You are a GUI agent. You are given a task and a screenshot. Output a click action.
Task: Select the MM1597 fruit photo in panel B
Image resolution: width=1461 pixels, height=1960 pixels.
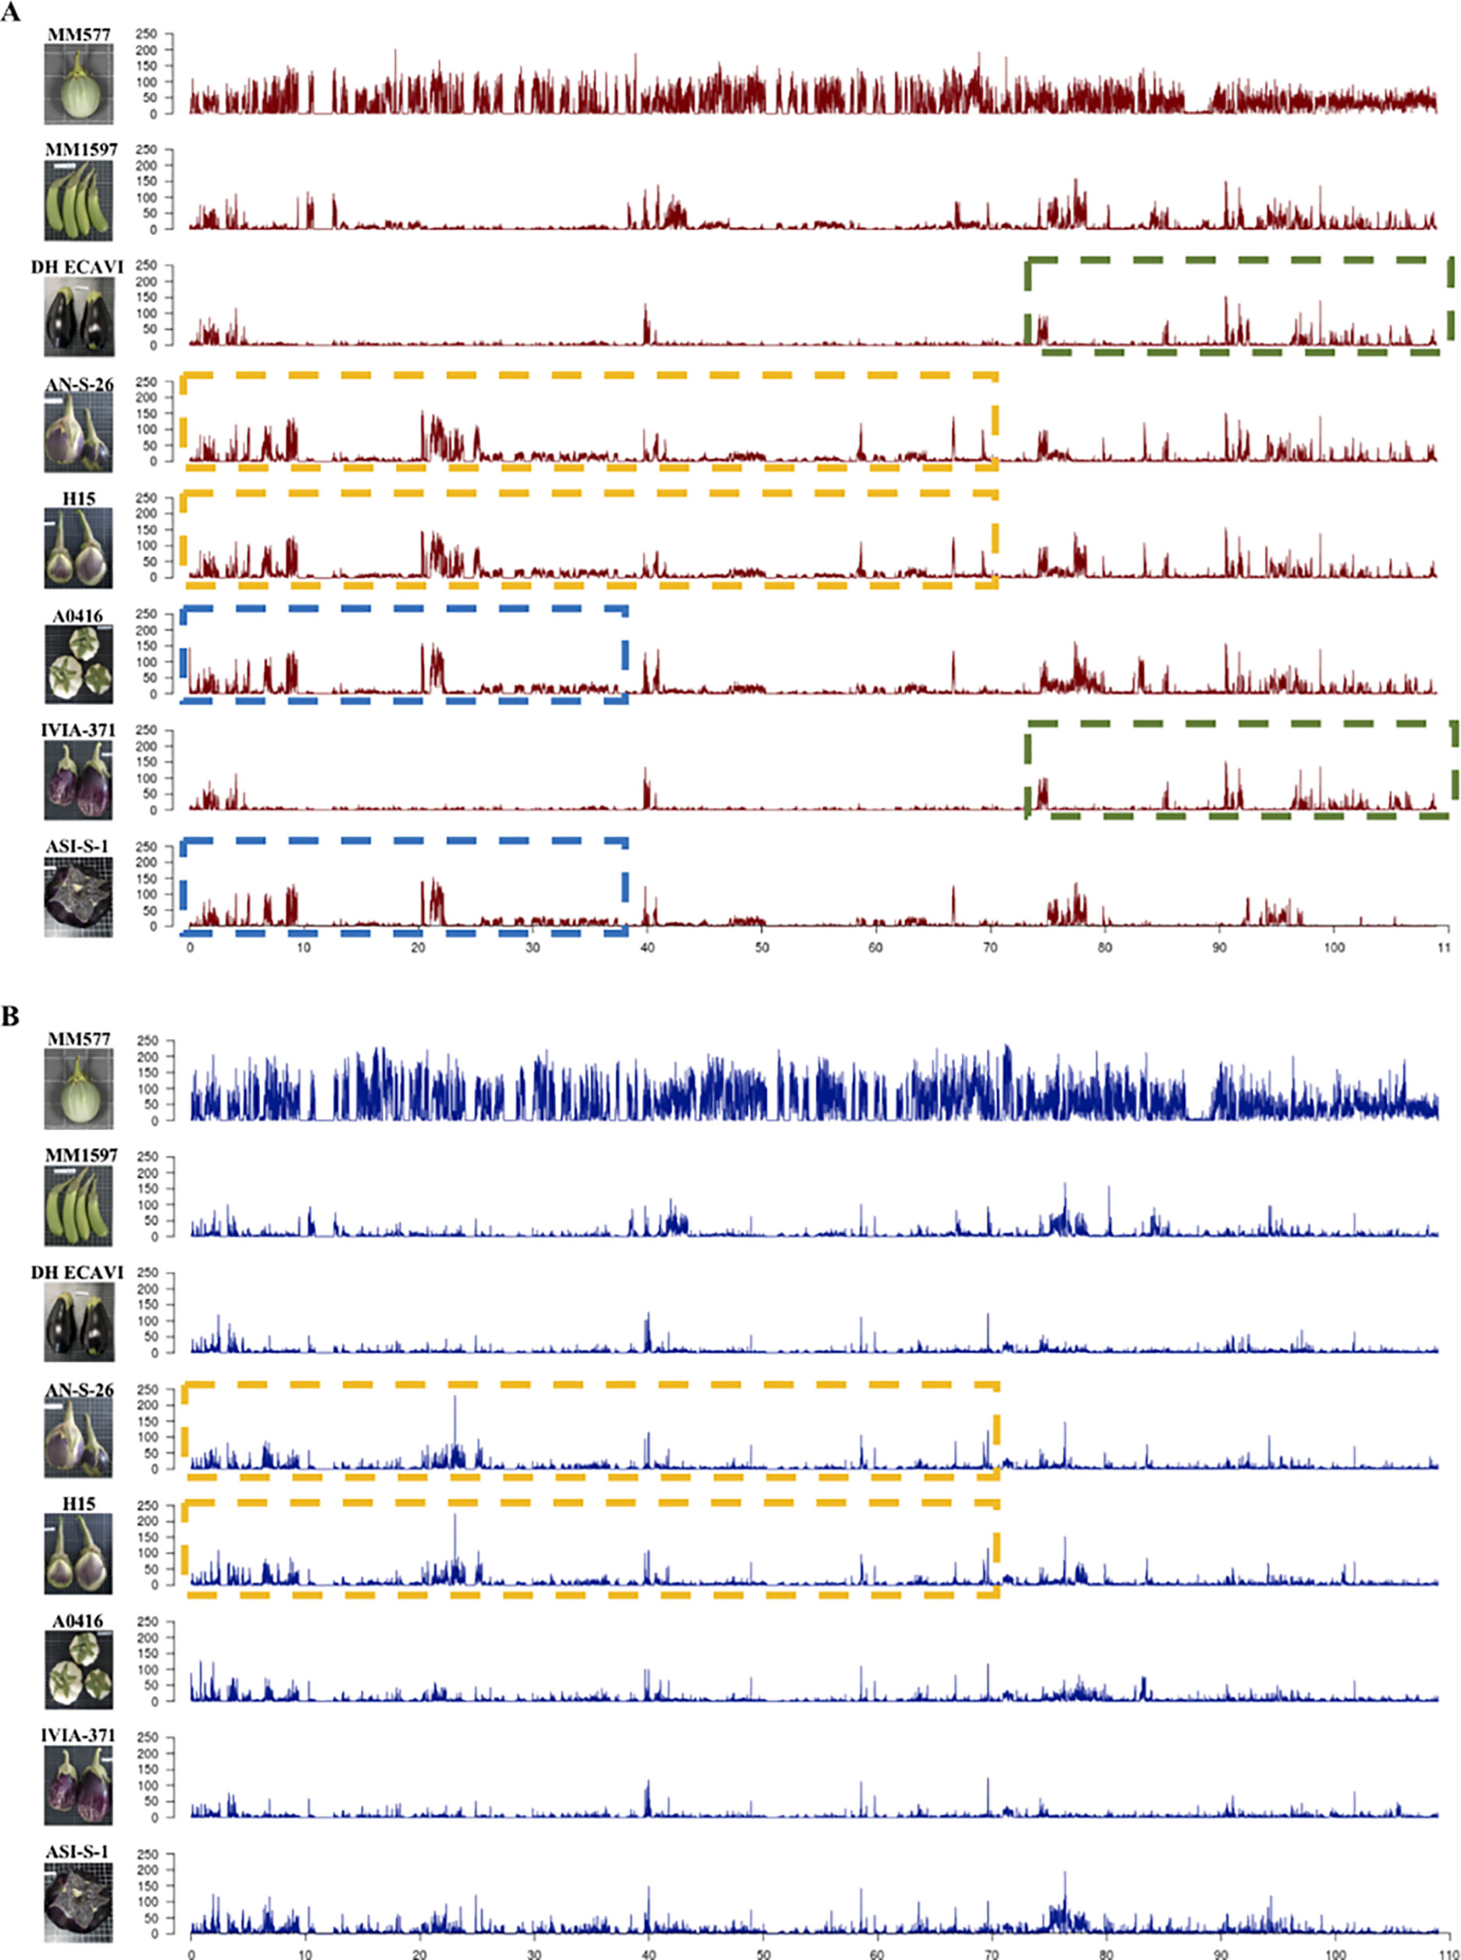tap(79, 1206)
